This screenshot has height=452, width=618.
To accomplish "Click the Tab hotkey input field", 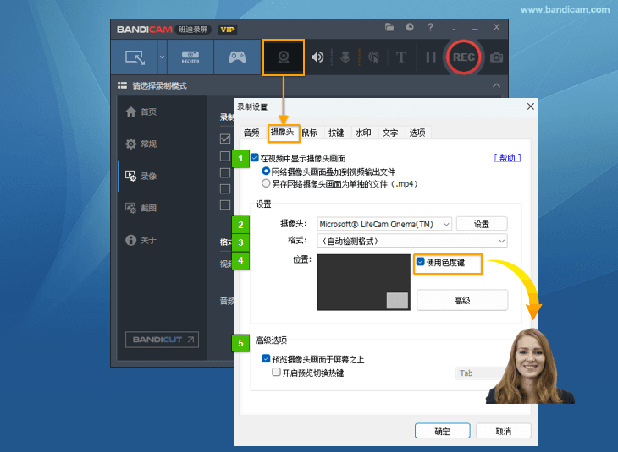I will click(479, 373).
